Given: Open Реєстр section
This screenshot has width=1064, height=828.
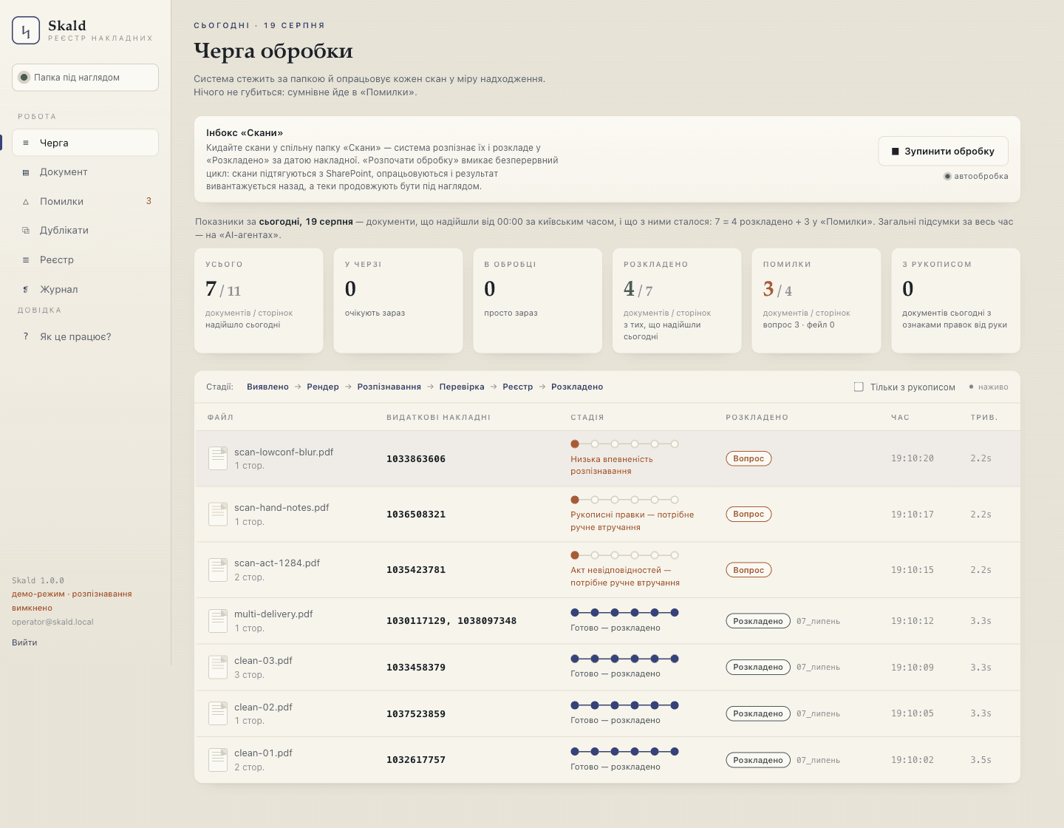Looking at the screenshot, I should point(85,260).
